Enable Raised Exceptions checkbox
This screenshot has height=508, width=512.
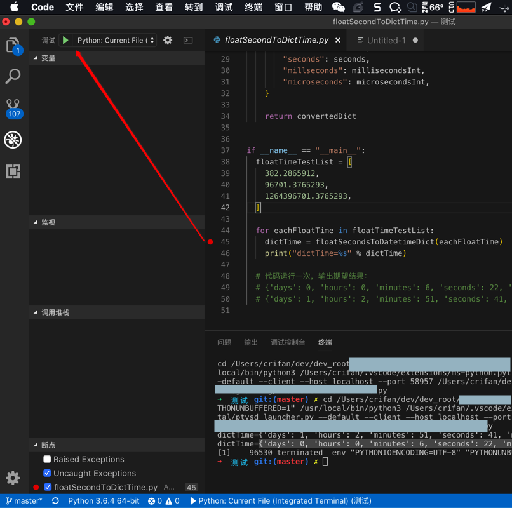[x=47, y=459]
